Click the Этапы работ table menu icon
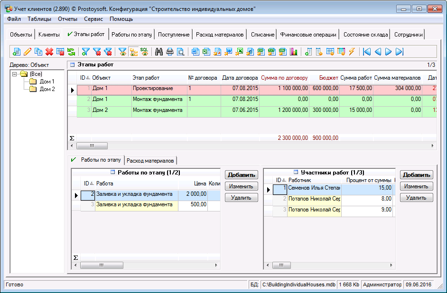The width and height of the screenshot is (447, 293). [x=73, y=64]
